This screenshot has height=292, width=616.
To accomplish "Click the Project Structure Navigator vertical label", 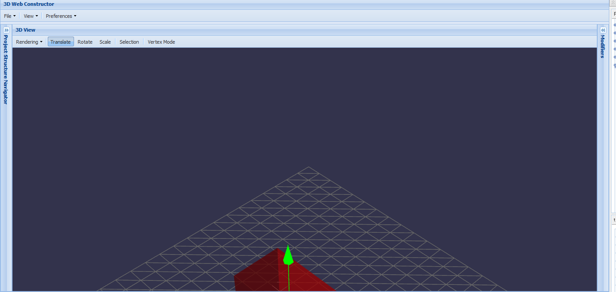I will click(x=6, y=70).
